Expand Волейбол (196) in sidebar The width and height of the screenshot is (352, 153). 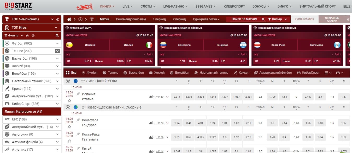pyautogui.click(x=57, y=74)
